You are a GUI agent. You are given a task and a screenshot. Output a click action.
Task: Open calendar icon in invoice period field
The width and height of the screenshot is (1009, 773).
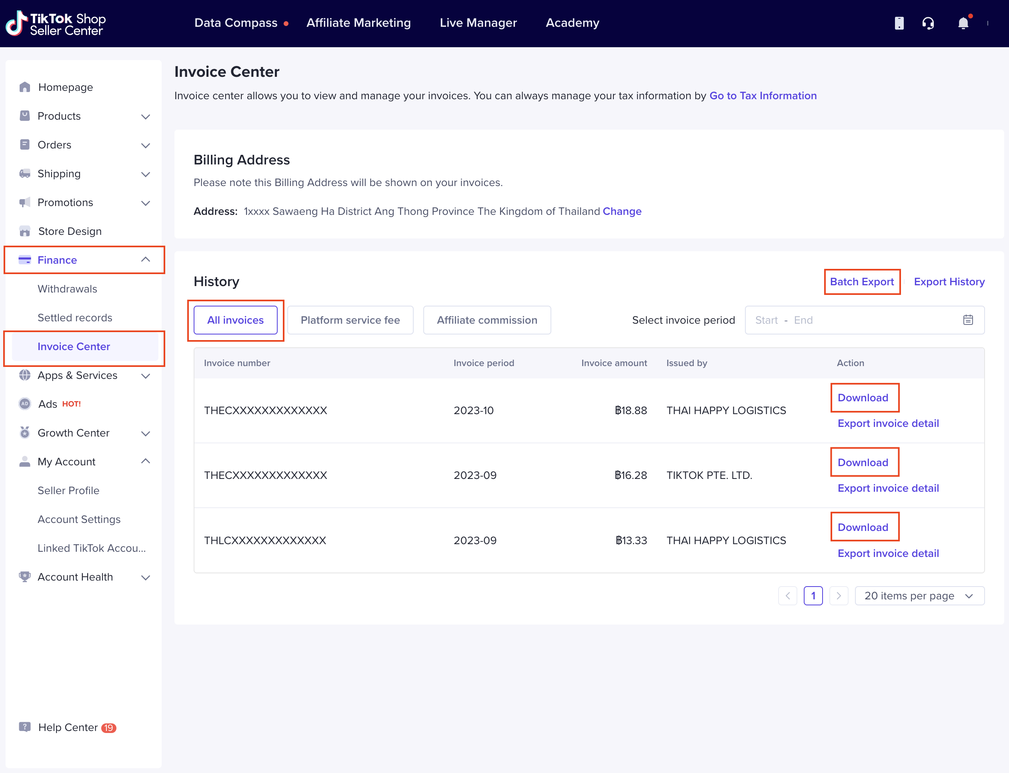coord(967,320)
